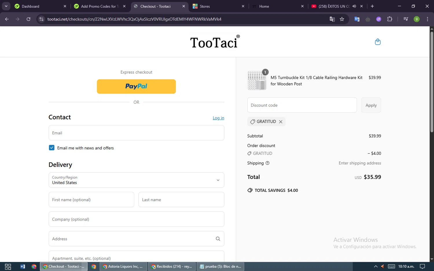Bookmark this page with star icon
434x271 pixels.
coord(342,19)
